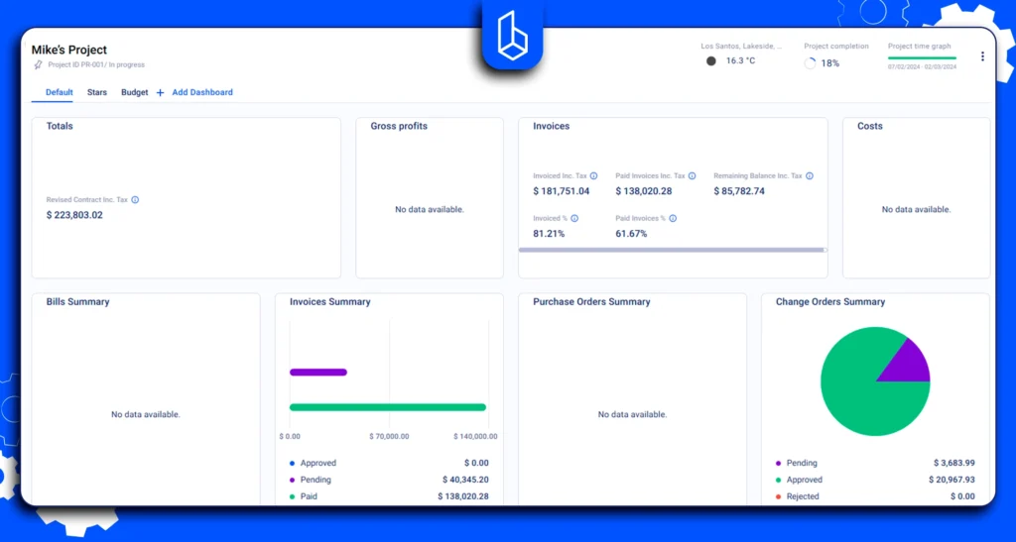Click the project completion circular progress icon

point(810,63)
